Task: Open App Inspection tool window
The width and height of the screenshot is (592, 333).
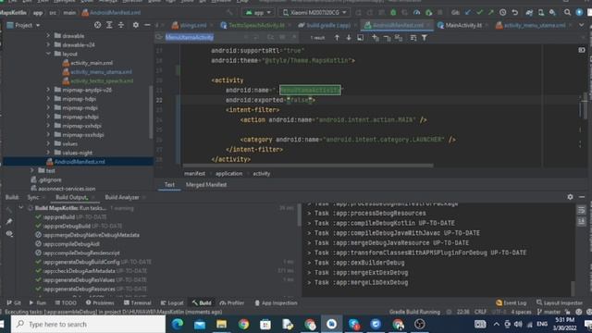Action: (276, 302)
